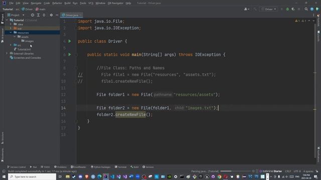Viewport: 321px width, 180px height.
Task: Open the Navigate menu
Action: 36,3
